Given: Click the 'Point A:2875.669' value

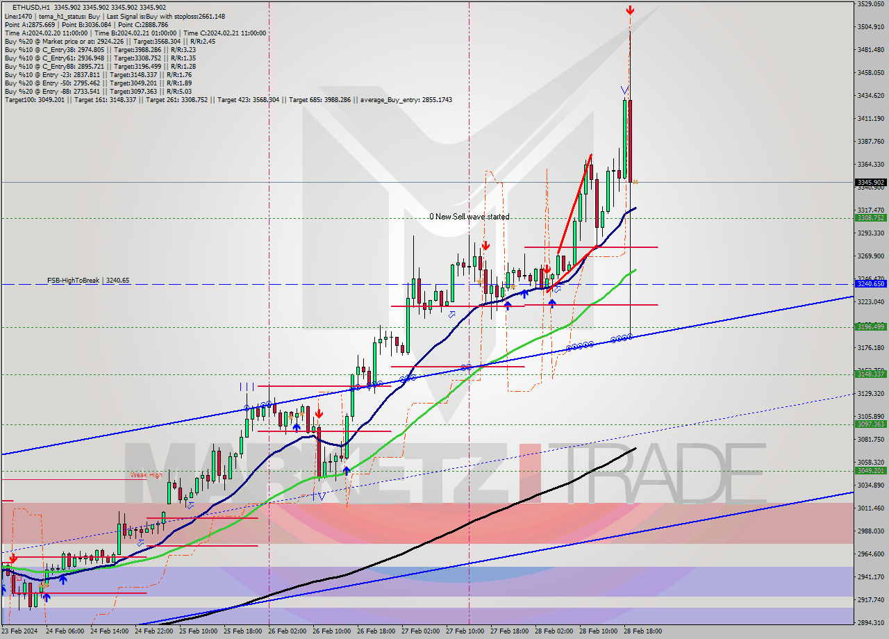Looking at the screenshot, I should coord(28,24).
